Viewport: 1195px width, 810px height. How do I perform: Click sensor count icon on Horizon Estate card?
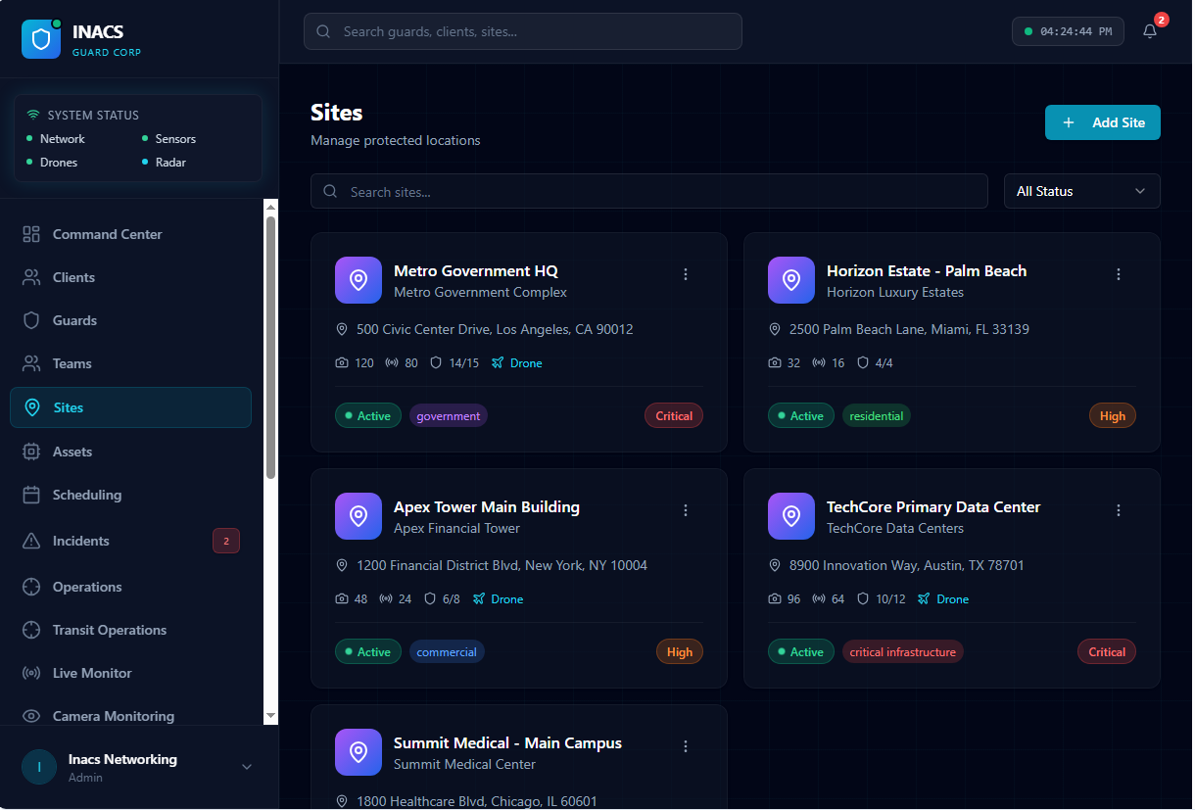point(819,363)
